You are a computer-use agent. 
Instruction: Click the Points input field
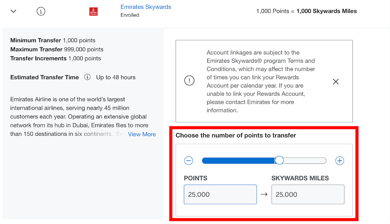[220, 194]
